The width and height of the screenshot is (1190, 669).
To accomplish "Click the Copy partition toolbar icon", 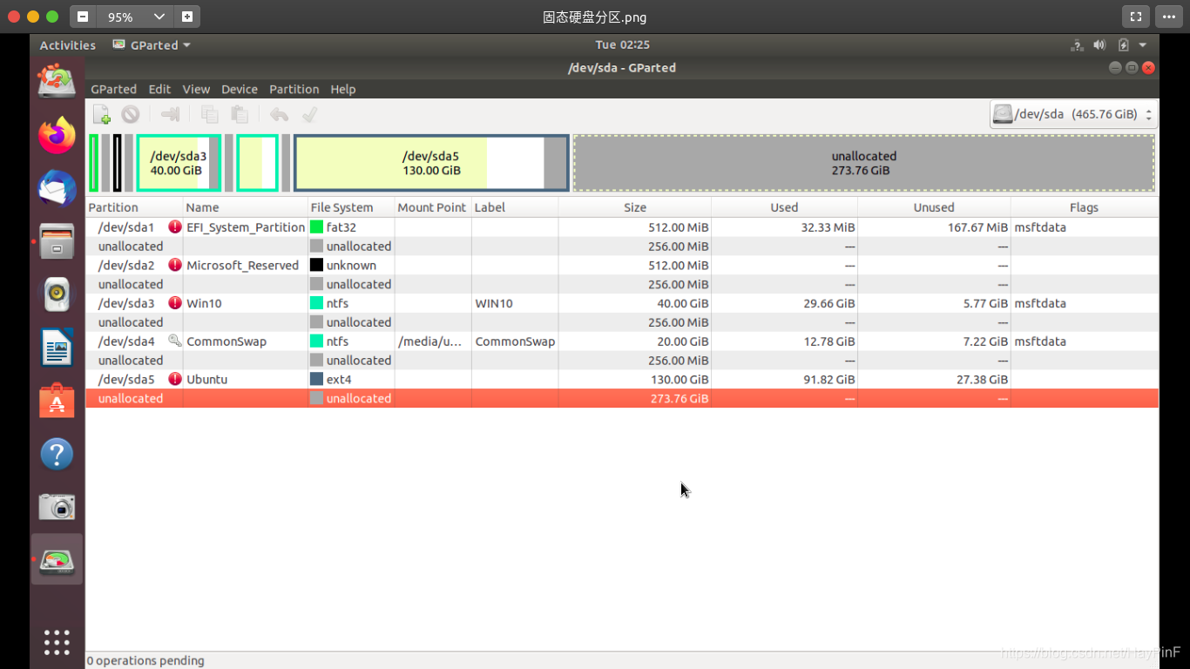I will (209, 114).
